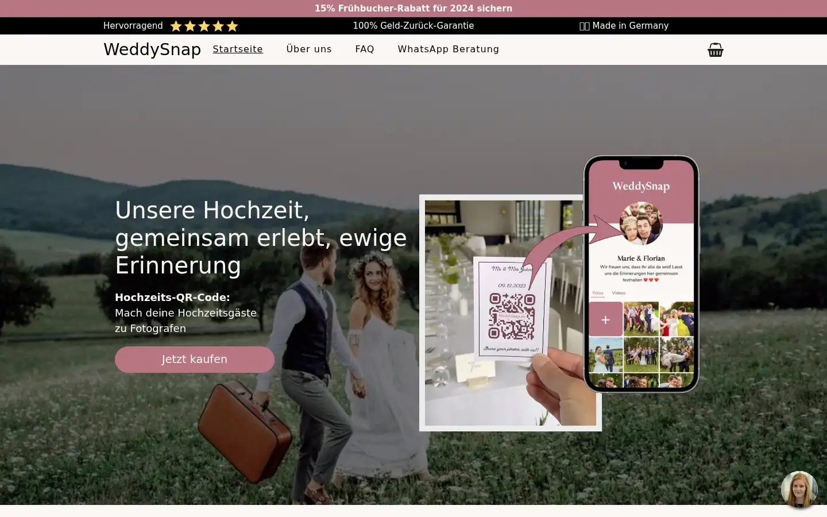Screen dimensions: 827x517
Task: Click the Jetzt kaufen button
Action: coord(195,360)
